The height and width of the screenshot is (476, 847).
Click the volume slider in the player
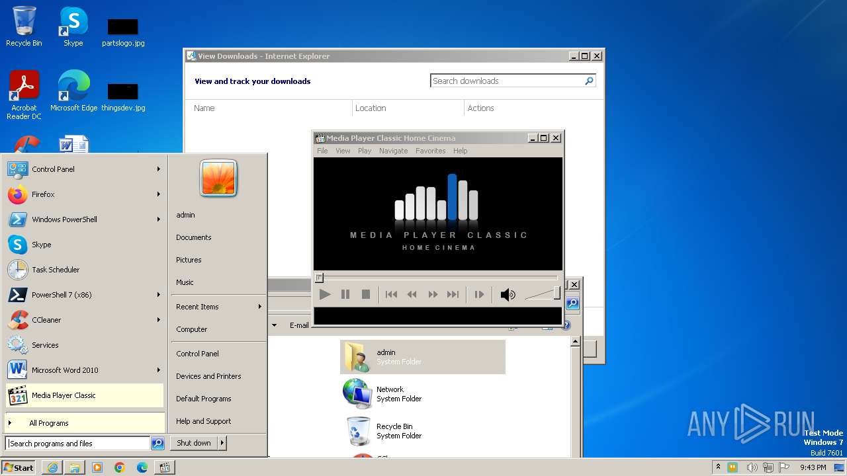(543, 294)
